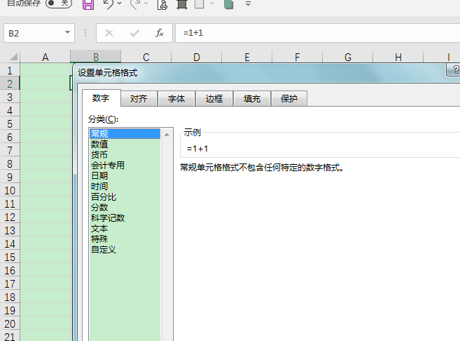Switch to the 字体 tab
This screenshot has width=460, height=341.
(x=176, y=98)
